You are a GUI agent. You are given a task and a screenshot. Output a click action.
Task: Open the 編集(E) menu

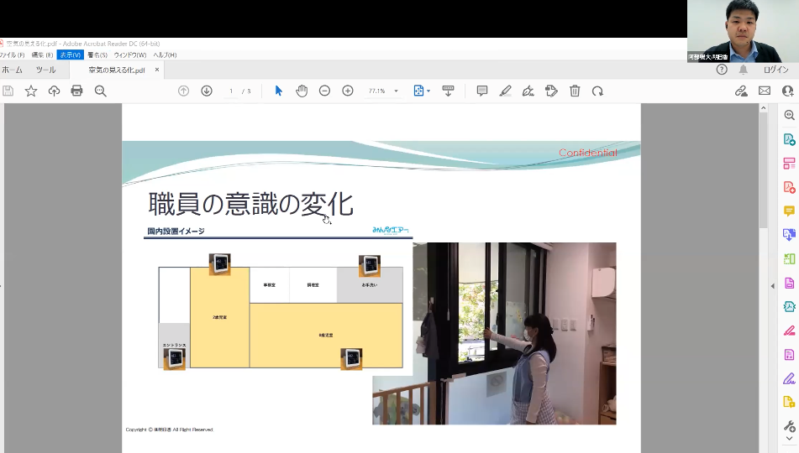[42, 55]
